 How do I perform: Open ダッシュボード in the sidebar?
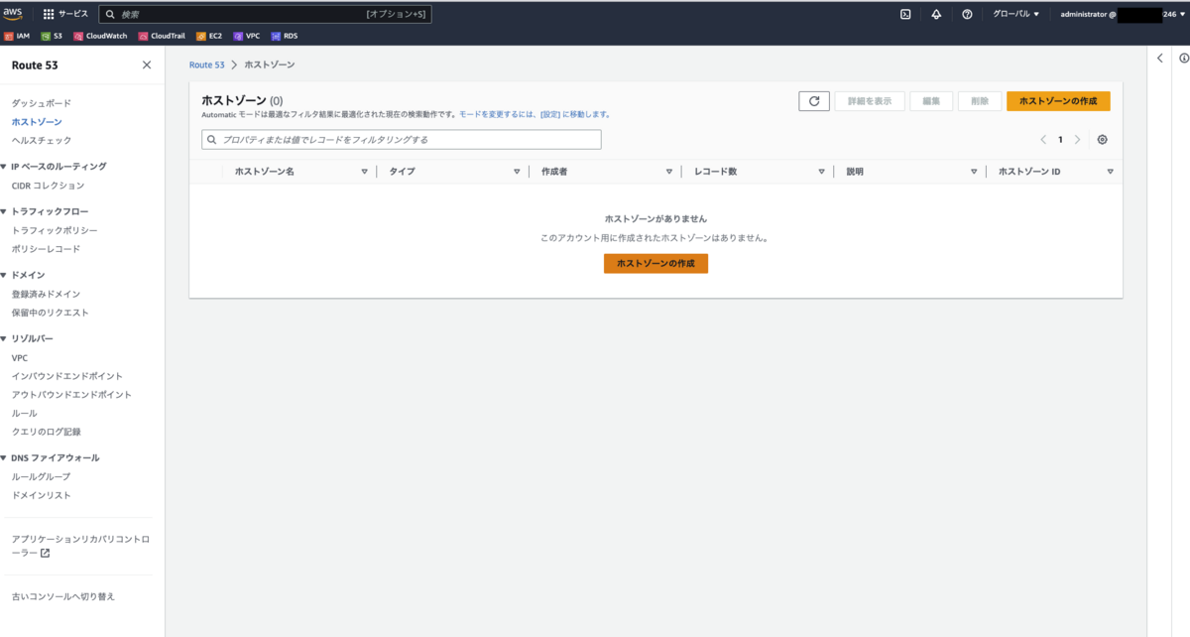click(x=41, y=103)
